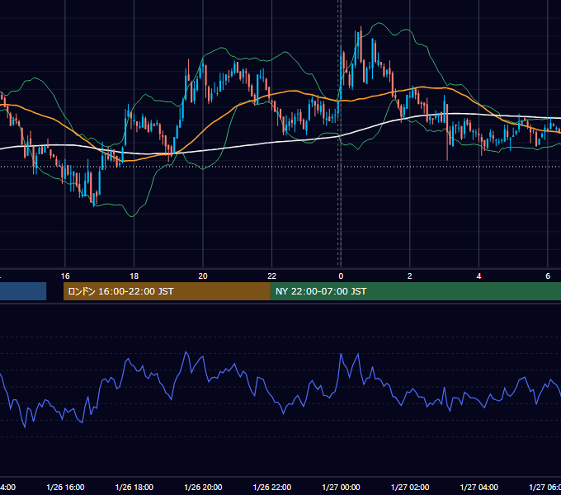Click the 20 hour label on chart axis

pyautogui.click(x=203, y=276)
